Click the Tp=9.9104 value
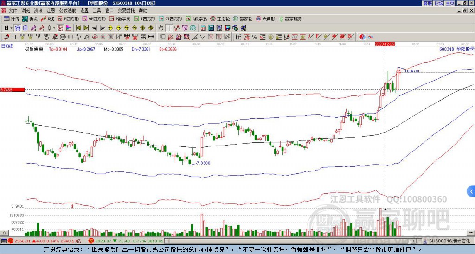 point(57,49)
